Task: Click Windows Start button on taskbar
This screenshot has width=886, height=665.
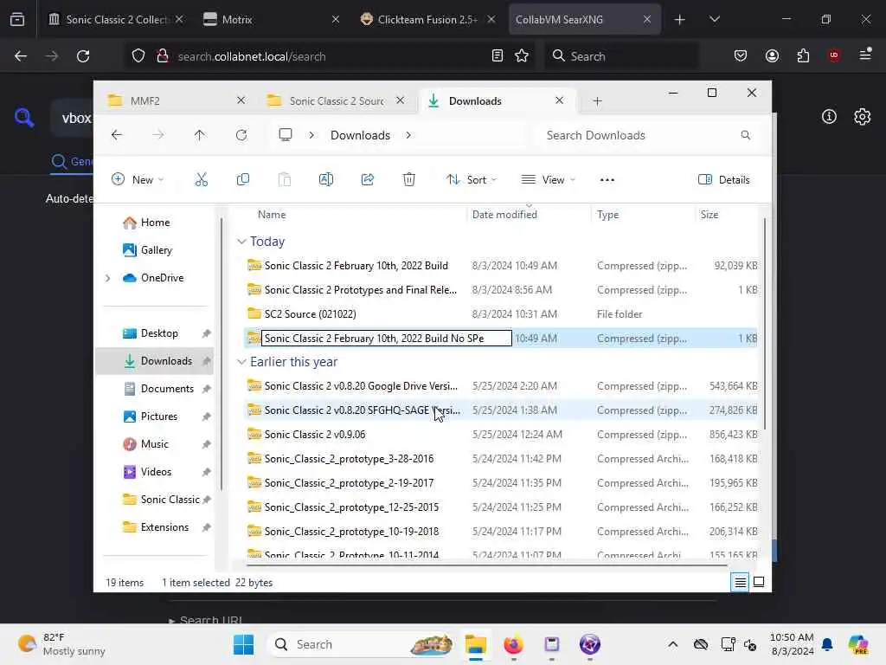Action: click(243, 644)
